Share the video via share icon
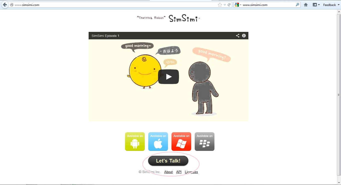The width and height of the screenshot is (341, 185). click(x=238, y=36)
